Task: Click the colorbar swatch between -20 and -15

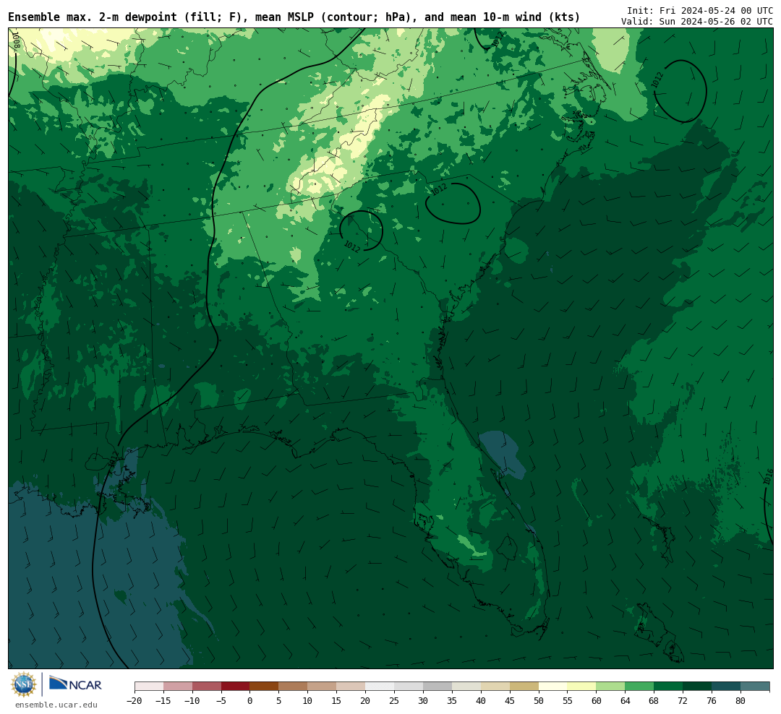Action: click(x=149, y=687)
